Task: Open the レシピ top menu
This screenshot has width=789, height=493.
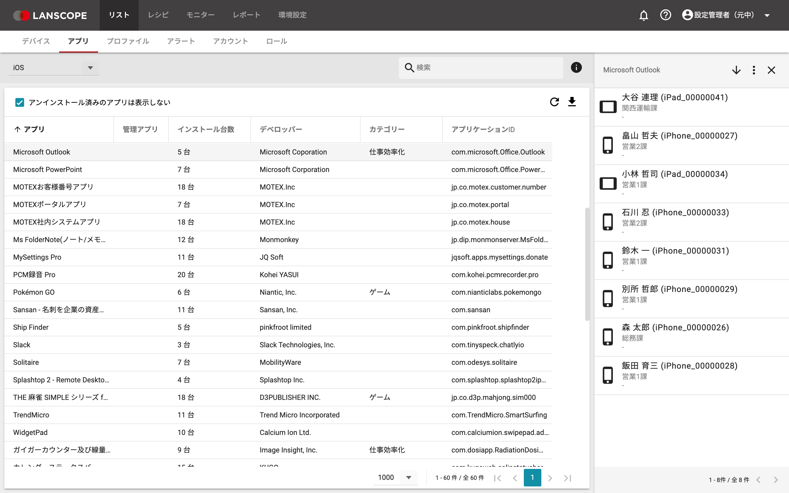Action: [158, 15]
